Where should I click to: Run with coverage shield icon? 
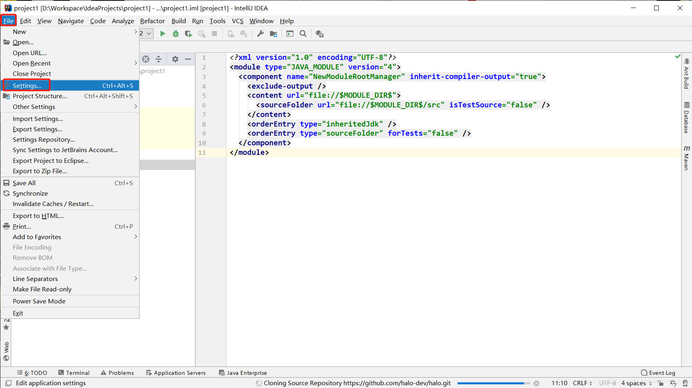tap(188, 34)
